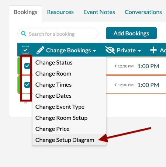Screen dimensions: 166x167
Task: Click the pencil icon beside Change Bookings
Action: tap(40, 50)
